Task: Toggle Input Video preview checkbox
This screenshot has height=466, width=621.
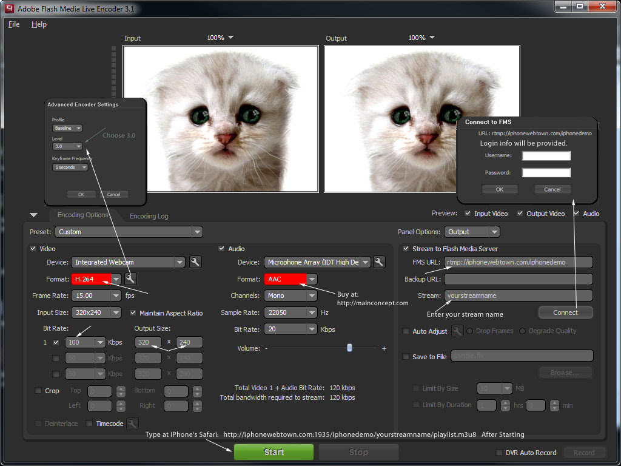Action: click(x=468, y=213)
